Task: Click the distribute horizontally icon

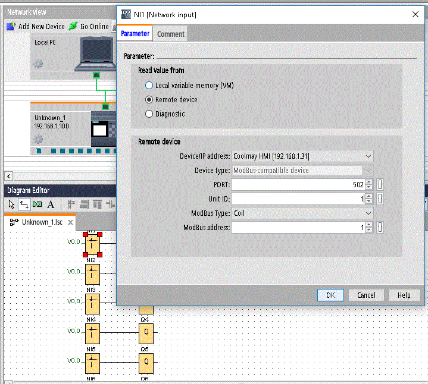Action: [x=111, y=204]
